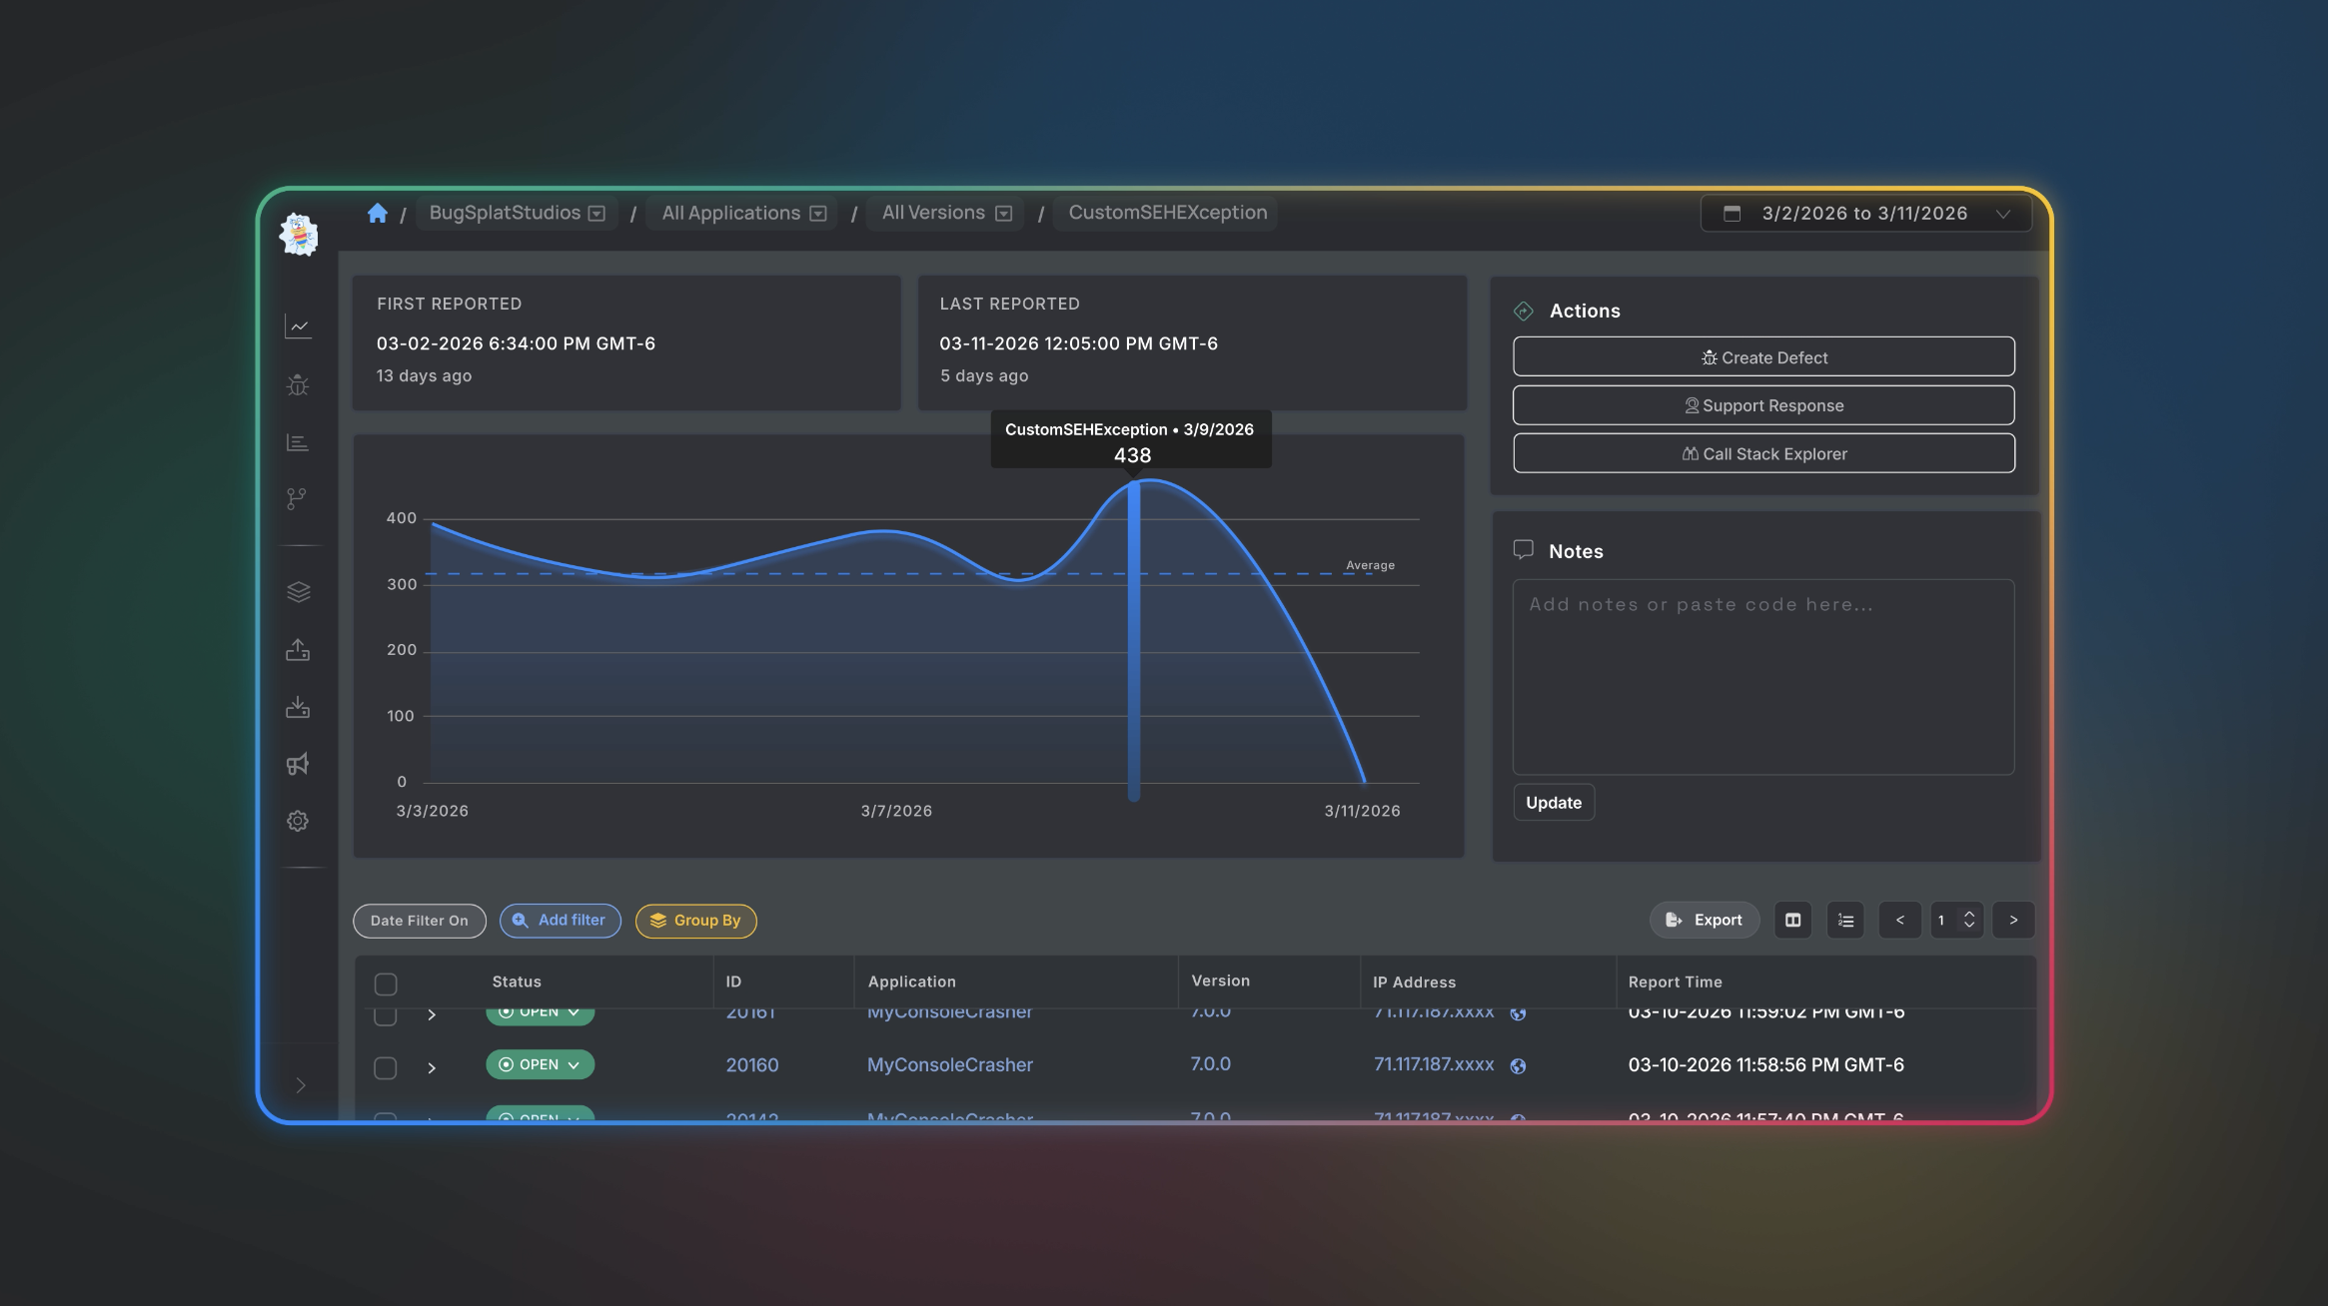Check the row checkbox for crash 20160
Viewport: 2328px width, 1306px height.
tap(386, 1067)
